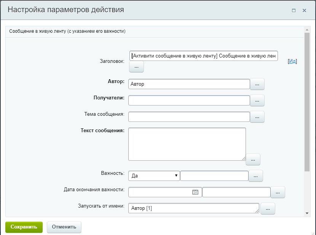Focus the Получатели input field
Image resolution: width=316 pixels, height=235 pixels.
click(x=189, y=100)
